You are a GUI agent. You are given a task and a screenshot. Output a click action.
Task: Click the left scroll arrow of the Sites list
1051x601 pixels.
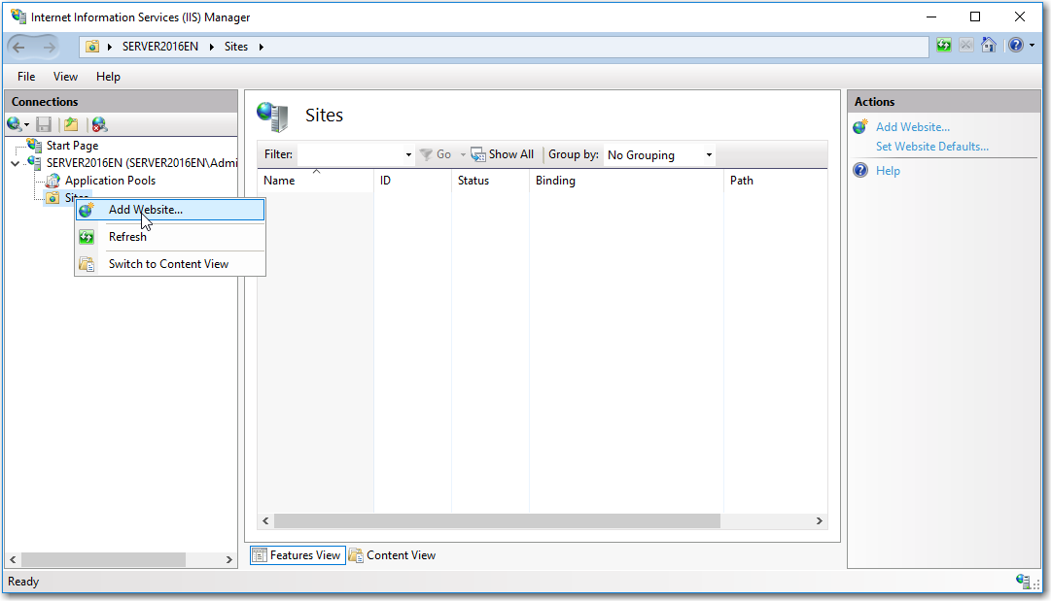(266, 520)
